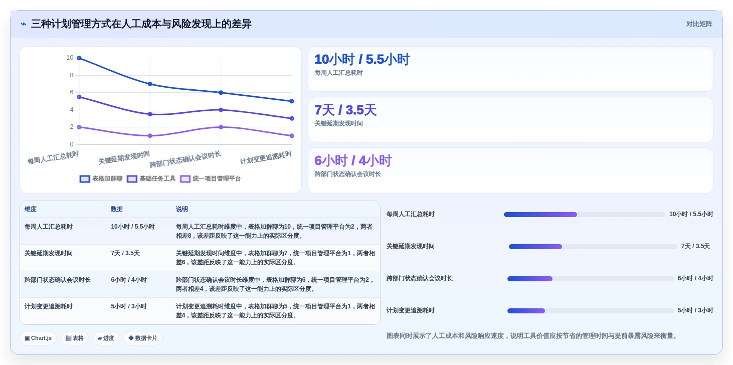Select table cell 计划变更追溯耗时
This screenshot has height=365, width=733.
click(x=49, y=306)
